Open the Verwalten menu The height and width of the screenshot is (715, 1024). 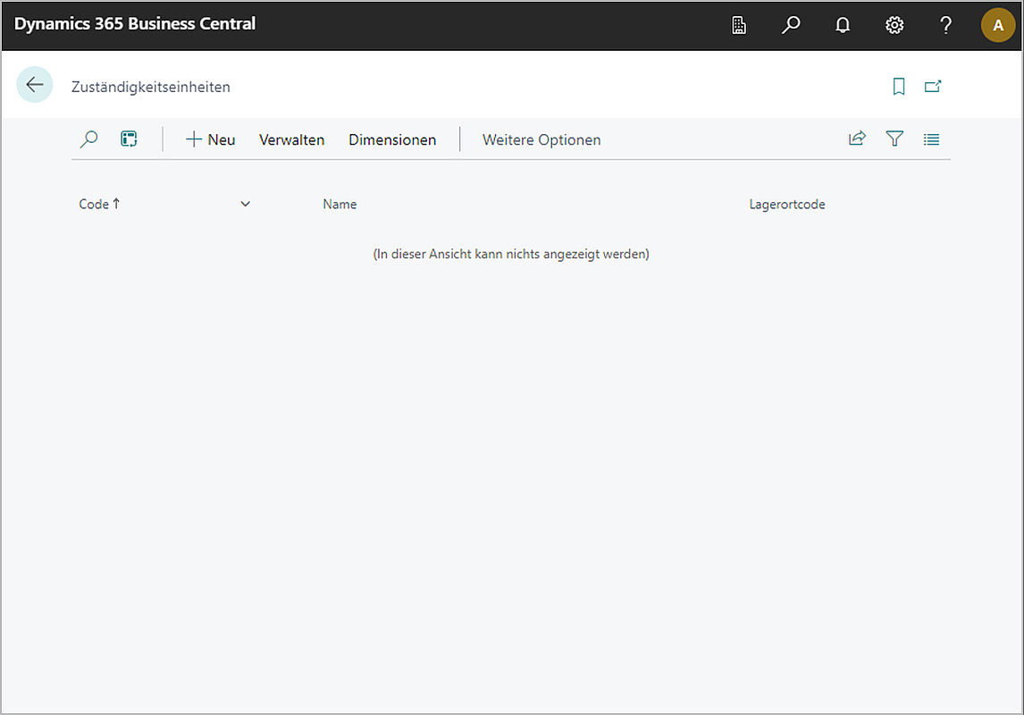tap(291, 139)
